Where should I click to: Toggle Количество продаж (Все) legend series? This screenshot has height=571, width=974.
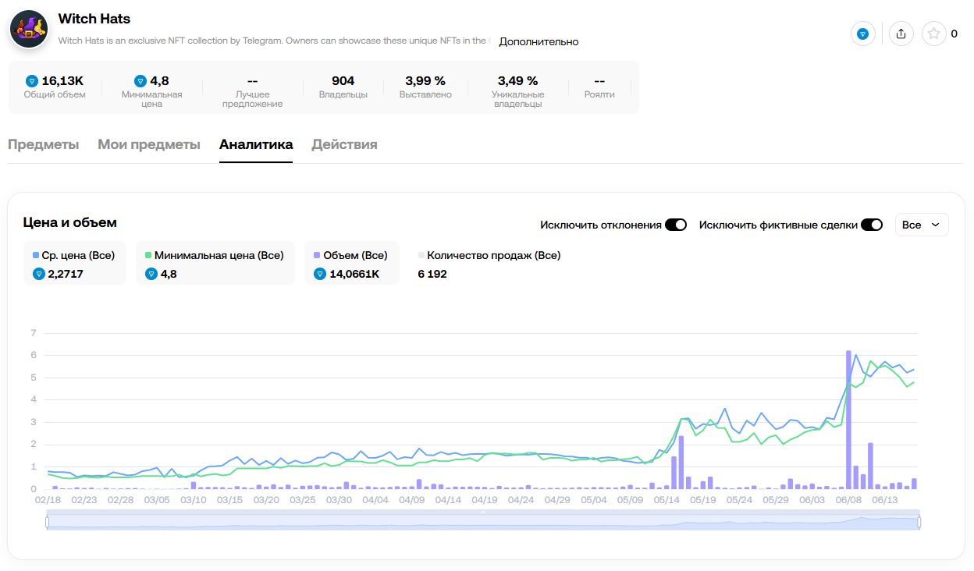pos(489,255)
